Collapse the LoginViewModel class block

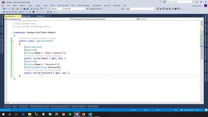(x=13, y=41)
